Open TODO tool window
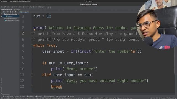177x99 pixels. point(23,96)
